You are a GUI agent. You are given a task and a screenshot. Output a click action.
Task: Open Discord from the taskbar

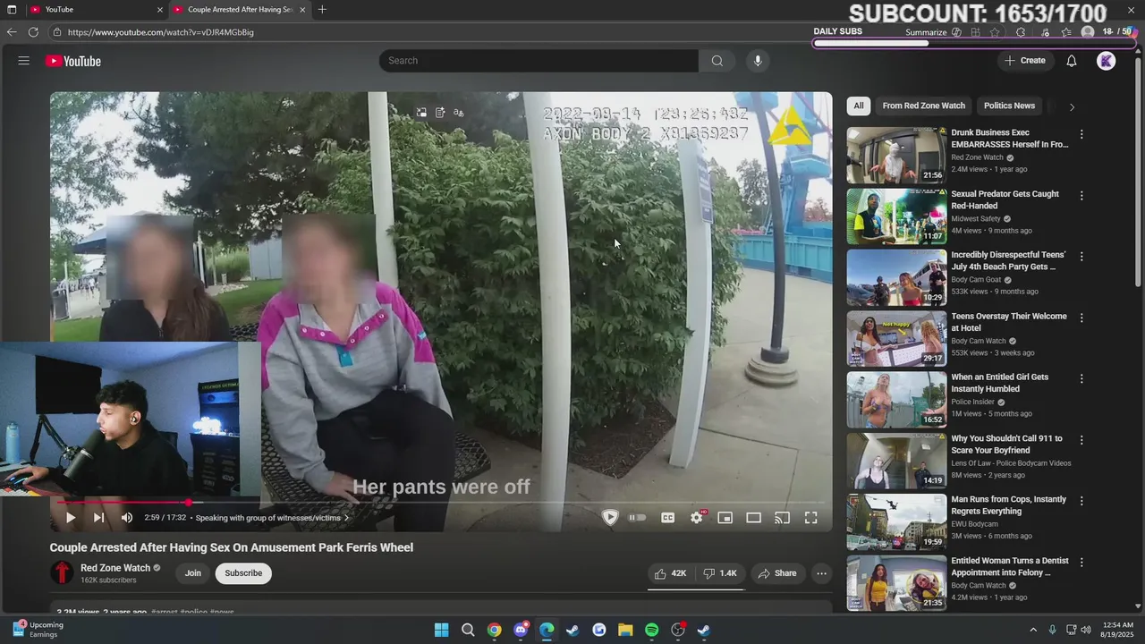pyautogui.click(x=521, y=630)
